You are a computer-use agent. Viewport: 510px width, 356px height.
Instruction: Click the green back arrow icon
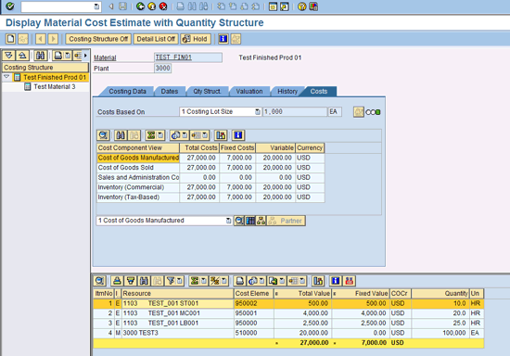pyautogui.click(x=140, y=6)
